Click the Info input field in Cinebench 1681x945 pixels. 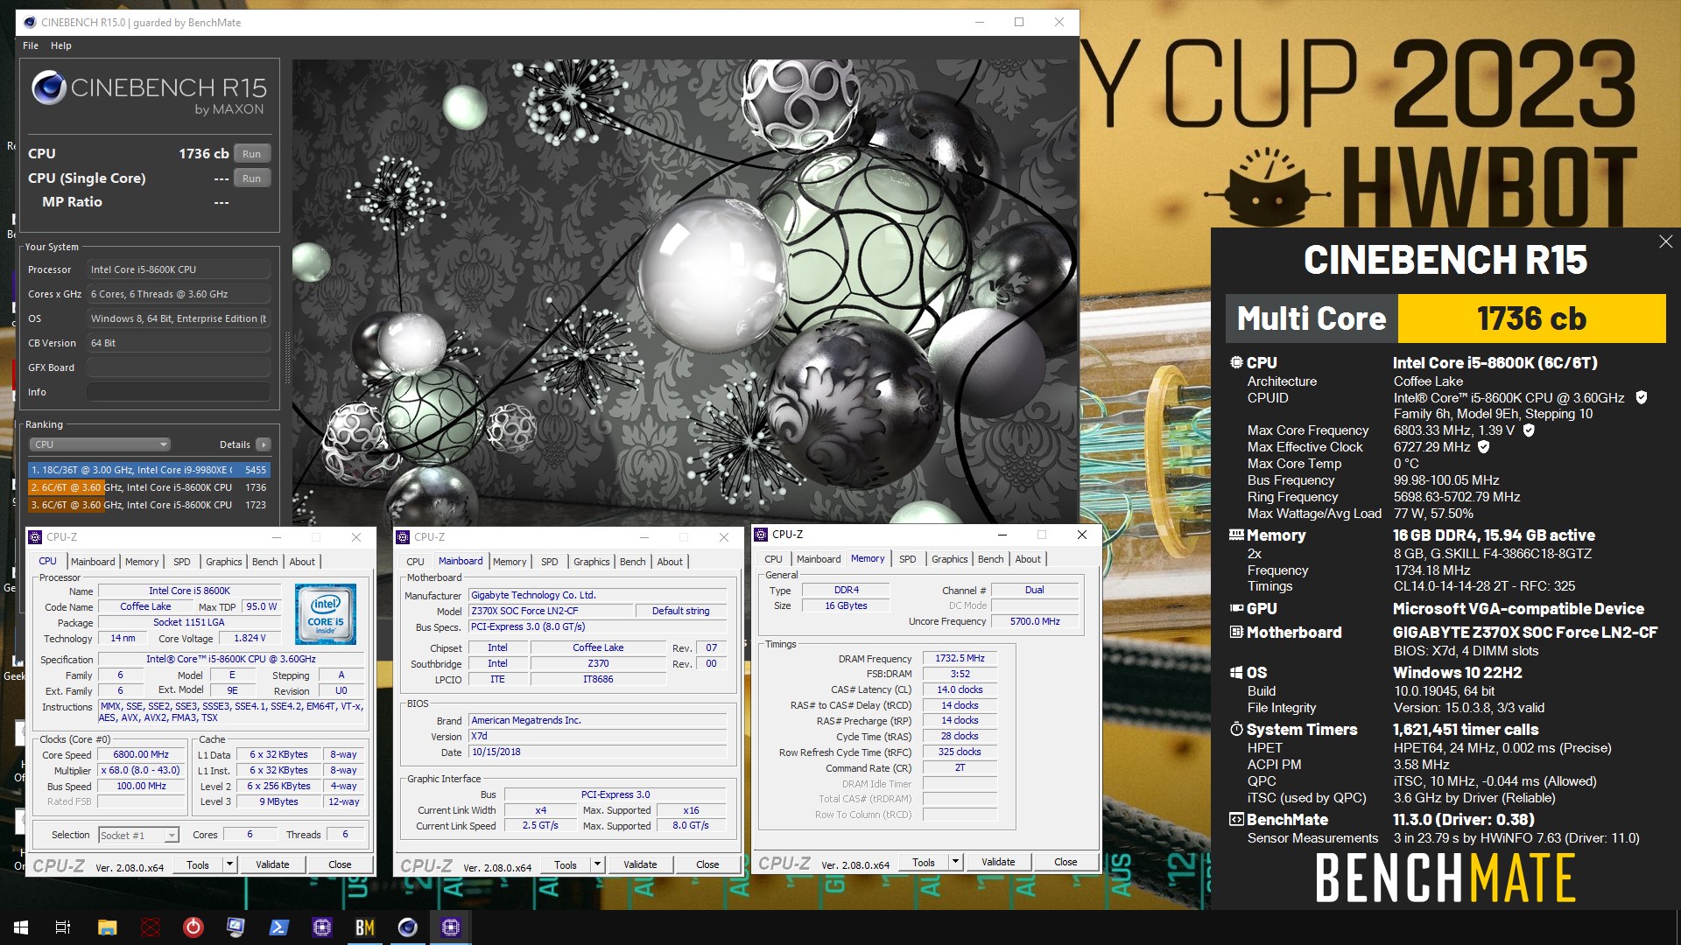click(178, 392)
